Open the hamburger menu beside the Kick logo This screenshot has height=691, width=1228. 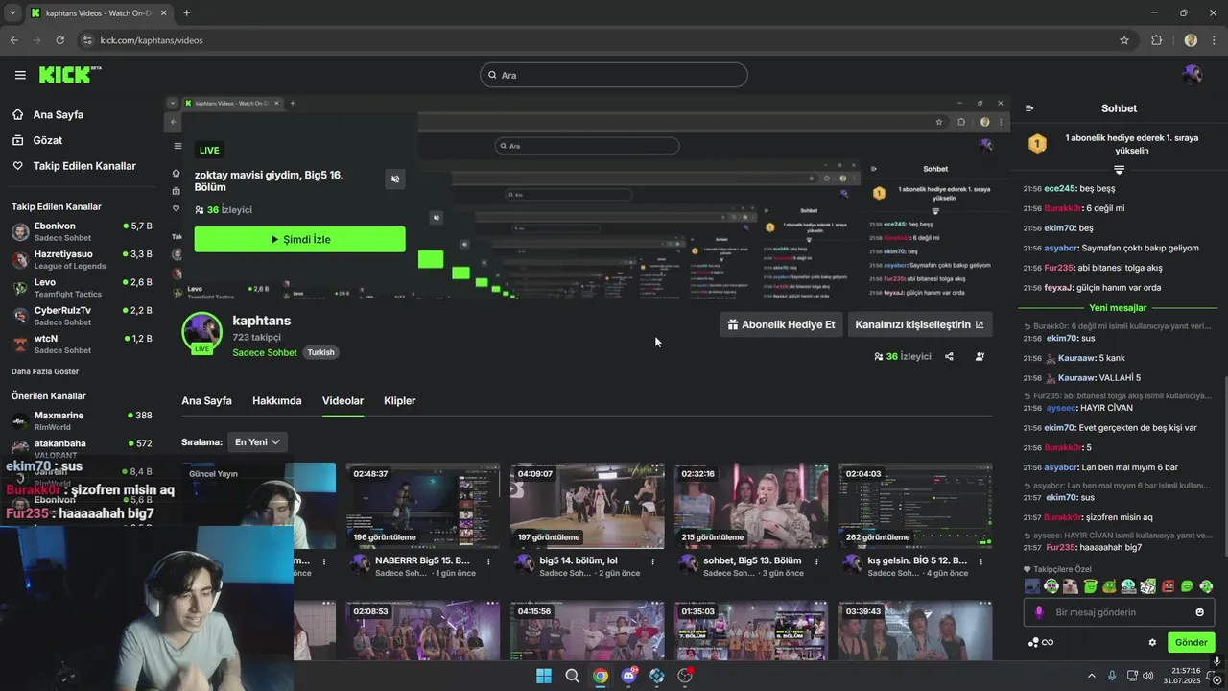[x=20, y=75]
